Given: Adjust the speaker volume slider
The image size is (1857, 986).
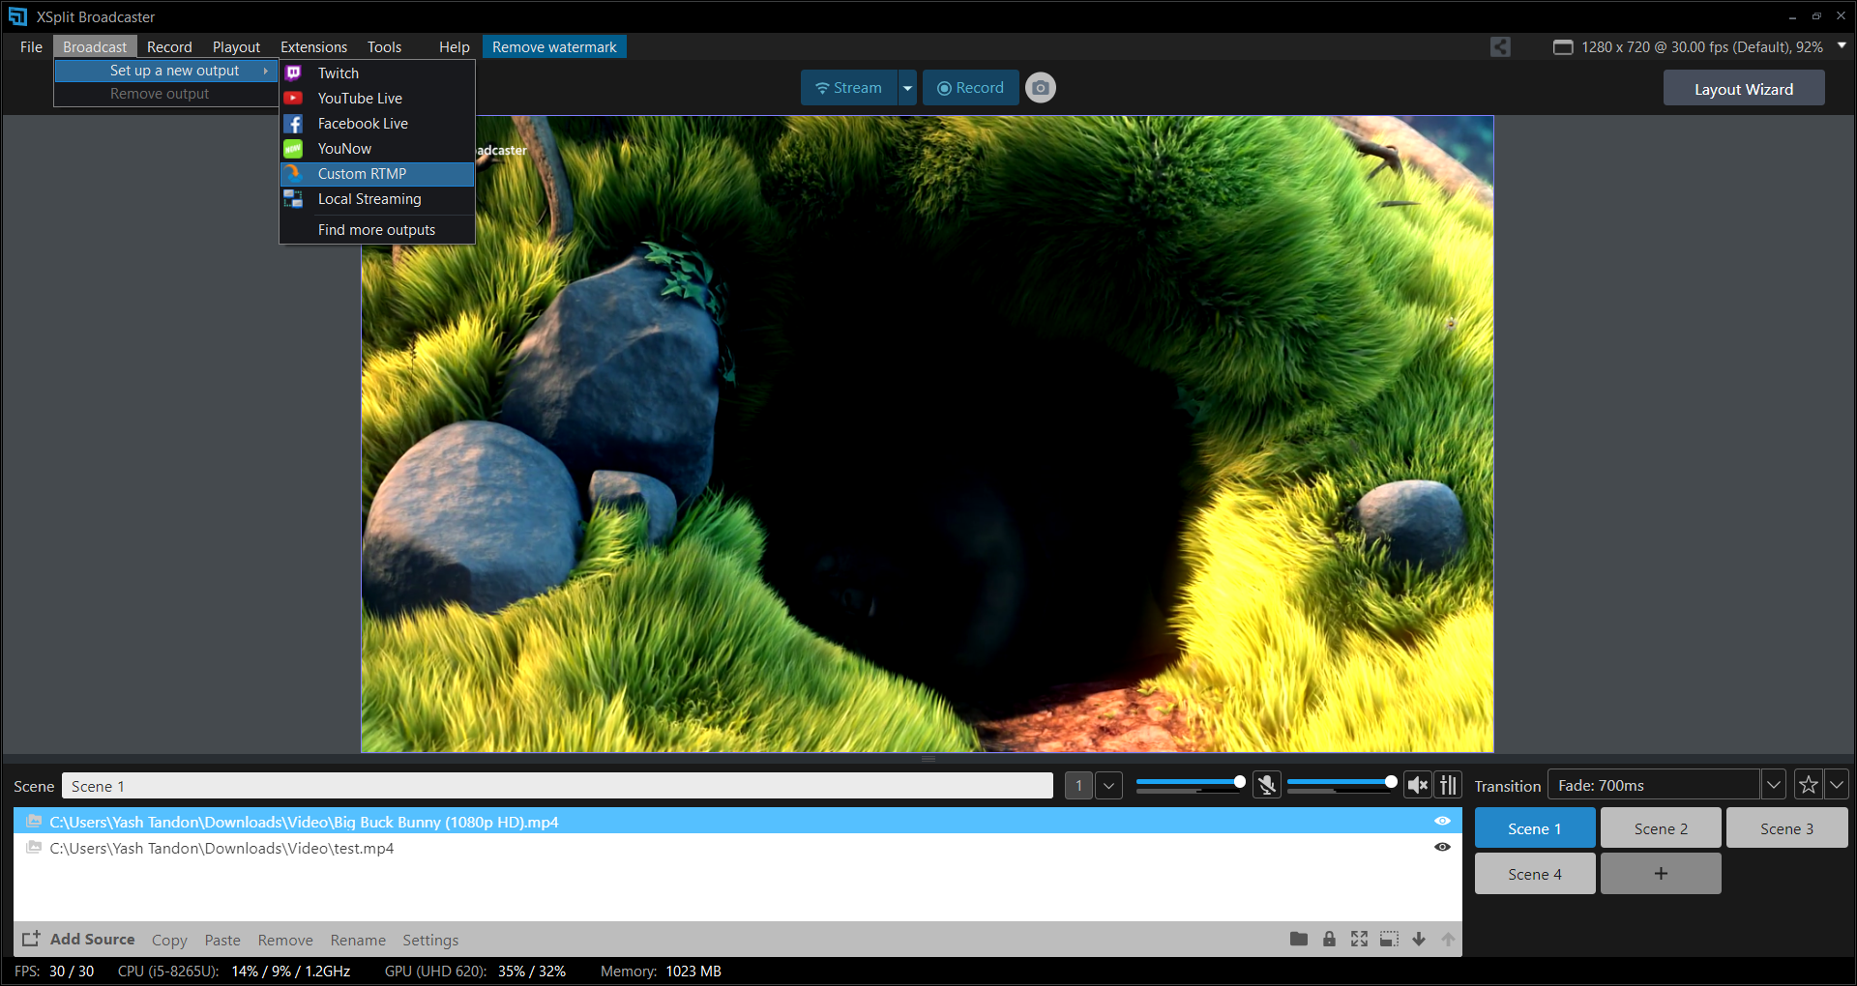Looking at the screenshot, I should click(1341, 782).
